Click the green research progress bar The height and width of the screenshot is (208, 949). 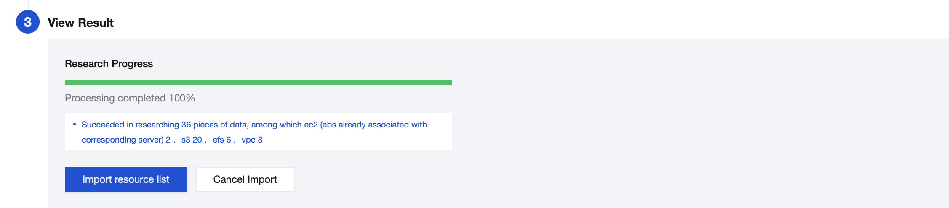(258, 82)
